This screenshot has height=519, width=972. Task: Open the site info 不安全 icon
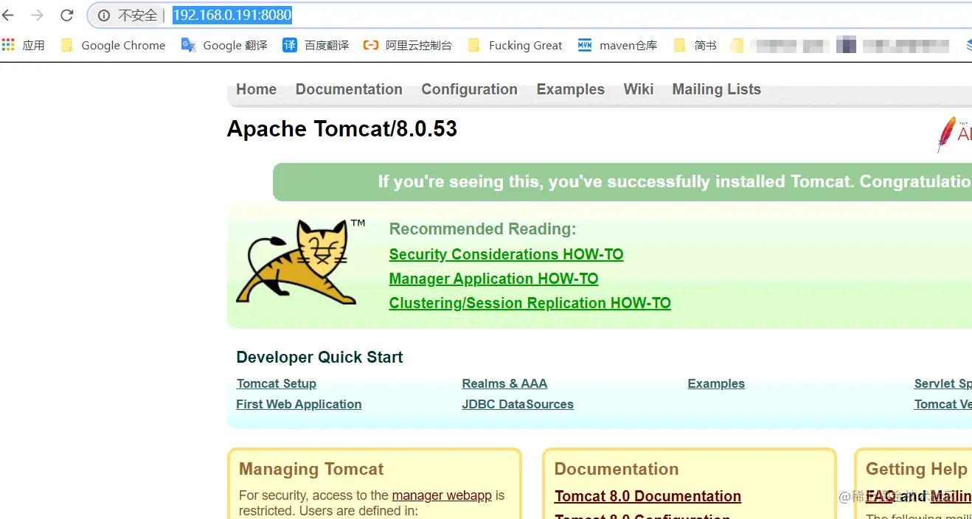tap(104, 15)
